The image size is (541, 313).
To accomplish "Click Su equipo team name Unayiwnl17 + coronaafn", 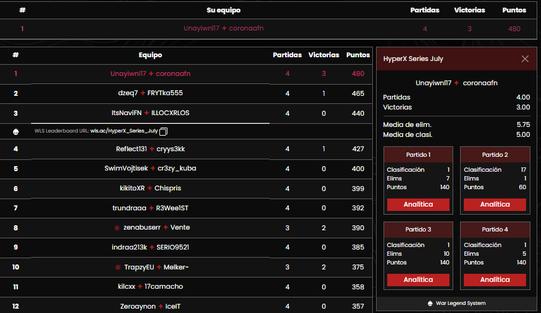I will coord(223,28).
